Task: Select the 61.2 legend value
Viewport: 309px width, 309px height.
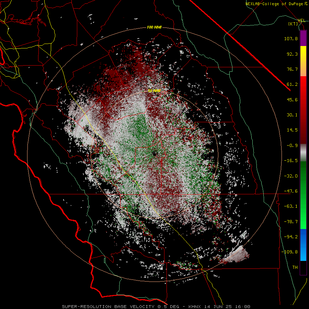Action: [292, 84]
